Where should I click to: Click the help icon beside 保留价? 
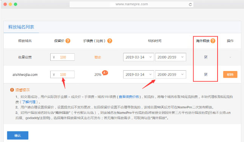[68, 41]
